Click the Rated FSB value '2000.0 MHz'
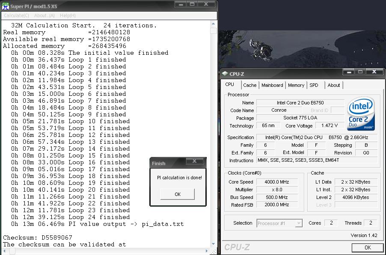 [277, 205]
